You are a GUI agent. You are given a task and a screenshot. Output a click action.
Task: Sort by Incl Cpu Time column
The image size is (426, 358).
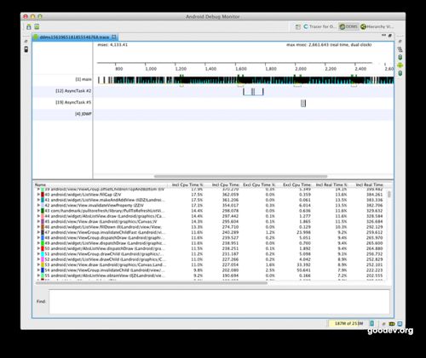(226, 185)
